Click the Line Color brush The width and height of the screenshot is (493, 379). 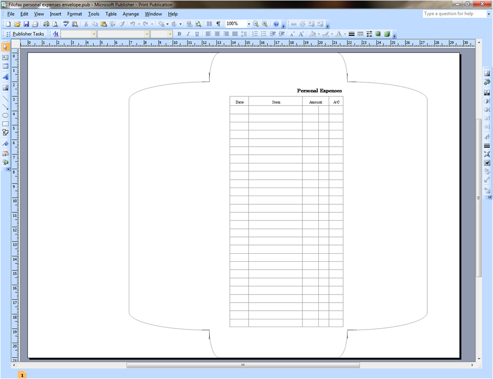pyautogui.click(x=326, y=34)
